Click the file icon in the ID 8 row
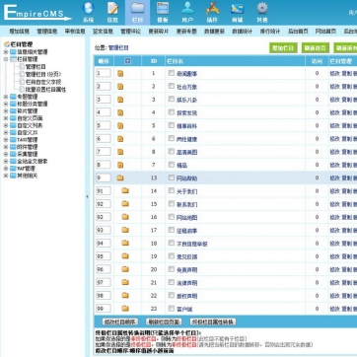Image resolution: width=357 pixels, height=357 pixels. [120, 152]
